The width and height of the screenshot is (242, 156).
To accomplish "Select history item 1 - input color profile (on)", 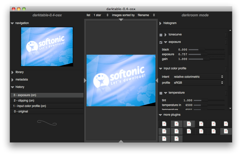I will point(47,106).
